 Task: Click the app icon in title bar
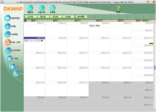point(2,2)
